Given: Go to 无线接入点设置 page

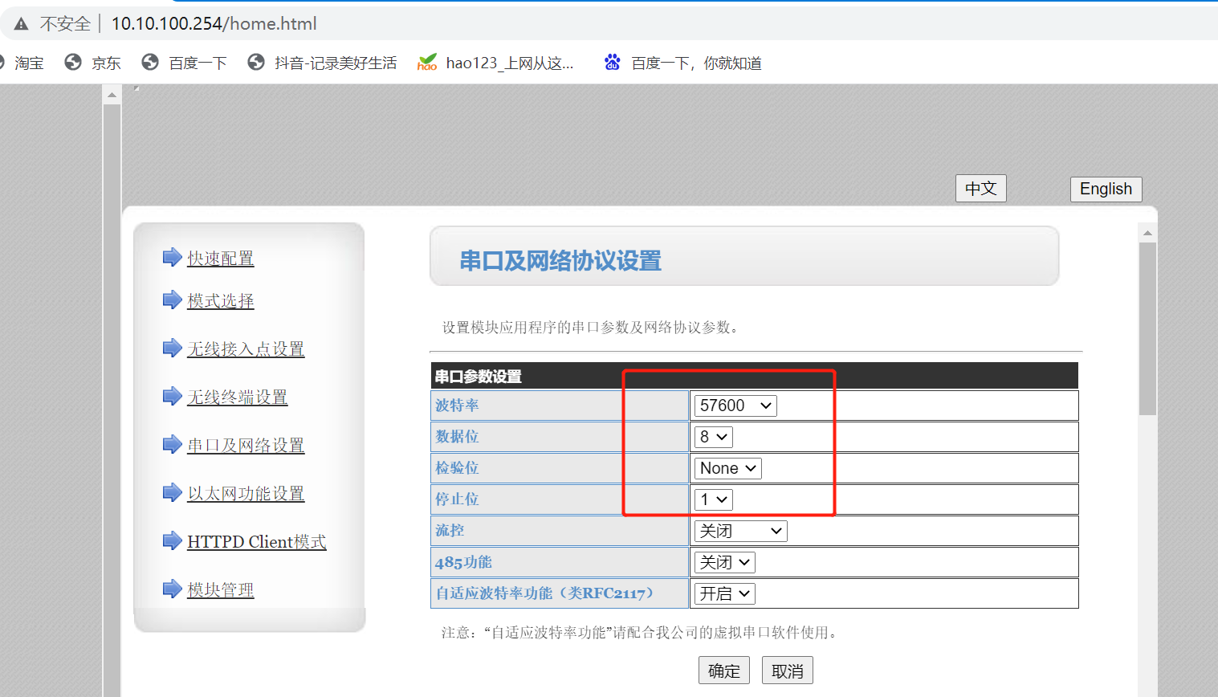Looking at the screenshot, I should coord(246,348).
